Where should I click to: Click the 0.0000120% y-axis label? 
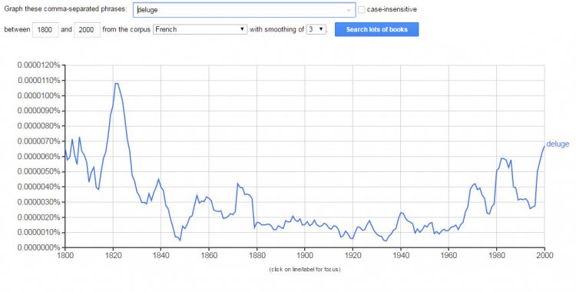click(38, 65)
